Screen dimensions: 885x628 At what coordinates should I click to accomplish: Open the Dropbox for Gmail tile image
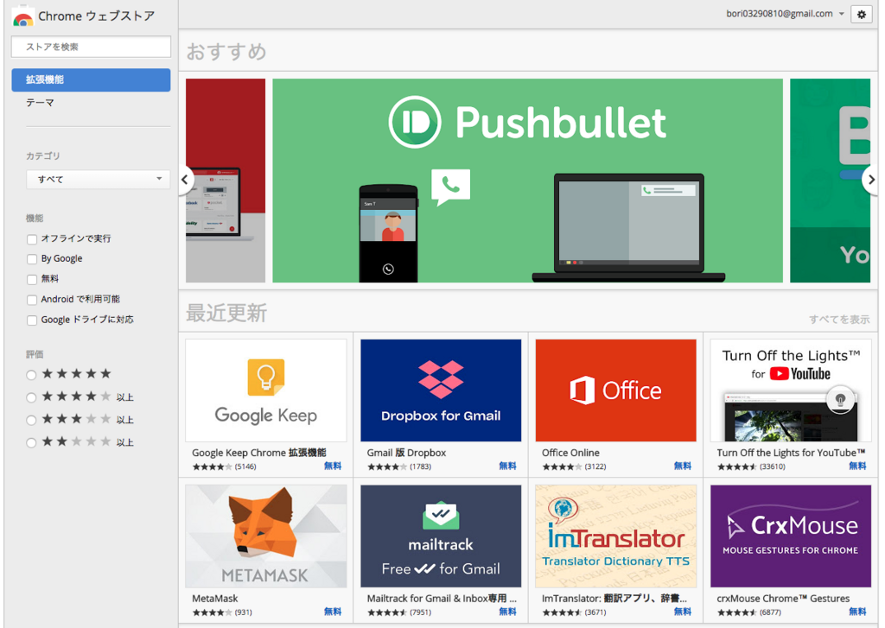(441, 390)
